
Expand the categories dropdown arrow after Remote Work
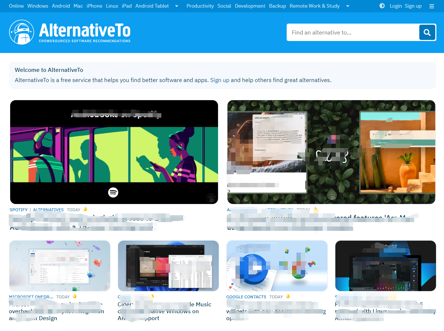pos(348,6)
